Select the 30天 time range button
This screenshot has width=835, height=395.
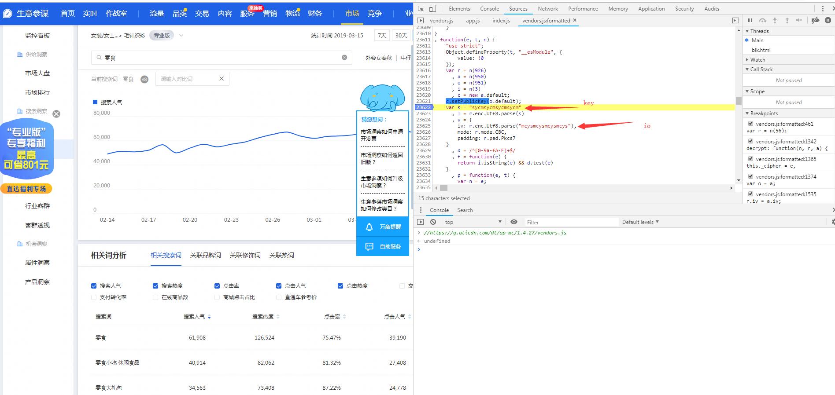tap(401, 36)
